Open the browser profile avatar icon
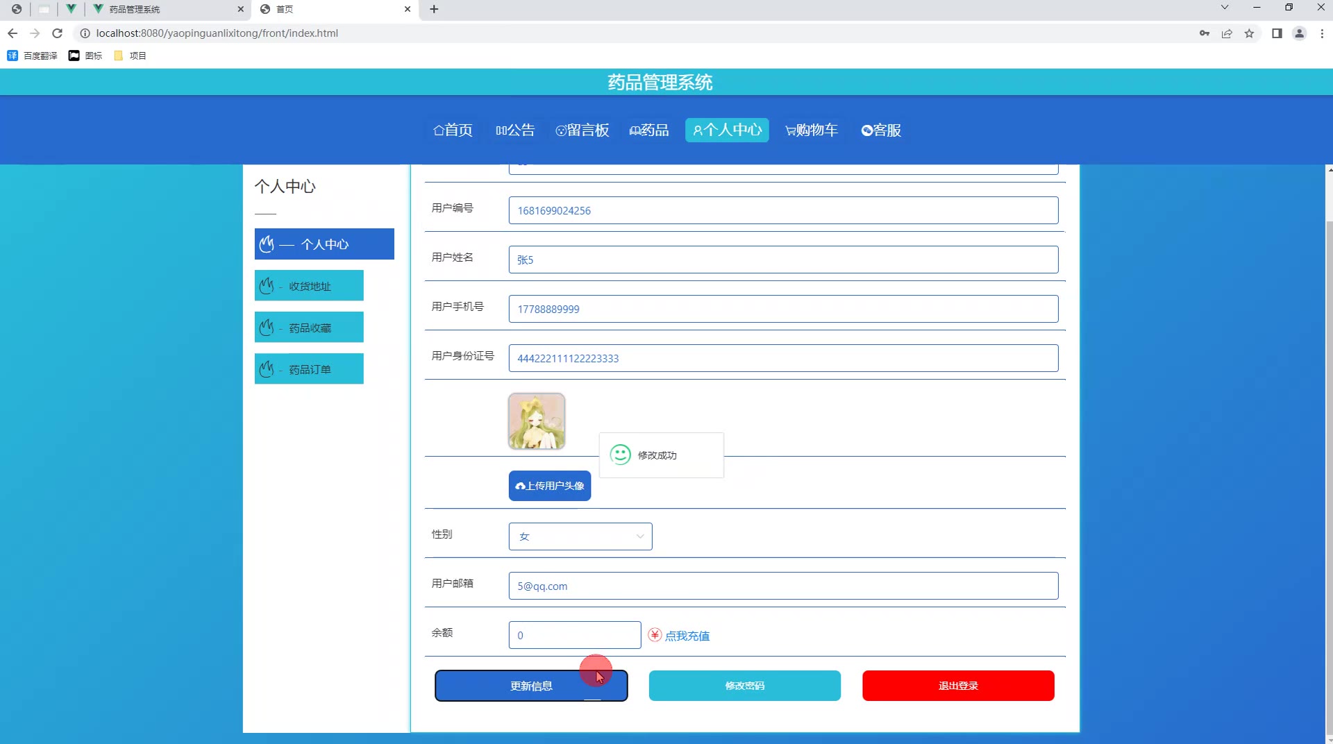Screen dimensions: 1333x744 (1299, 33)
